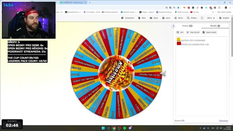Open Google Chrome from the taskbar
This screenshot has height=131, width=233.
(x=114, y=128)
